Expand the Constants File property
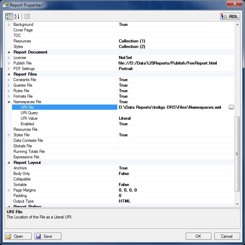The image size is (245, 245). (x=9, y=80)
